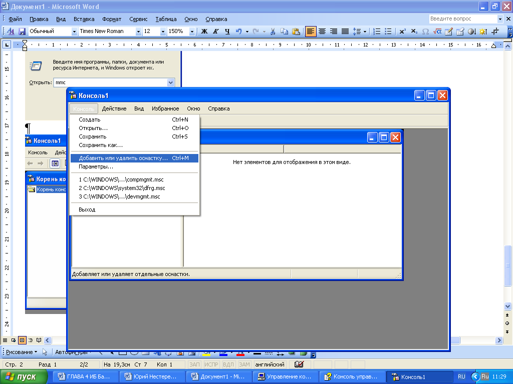Click the Undo arrow icon
The image size is (513, 384).
(239, 31)
